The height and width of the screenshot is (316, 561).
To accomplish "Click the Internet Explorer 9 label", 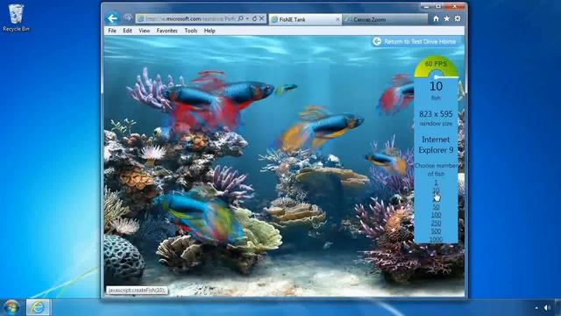I will [436, 145].
